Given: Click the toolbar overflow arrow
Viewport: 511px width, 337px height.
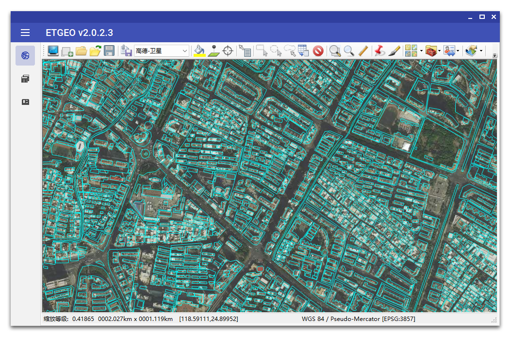Looking at the screenshot, I should 495,55.
